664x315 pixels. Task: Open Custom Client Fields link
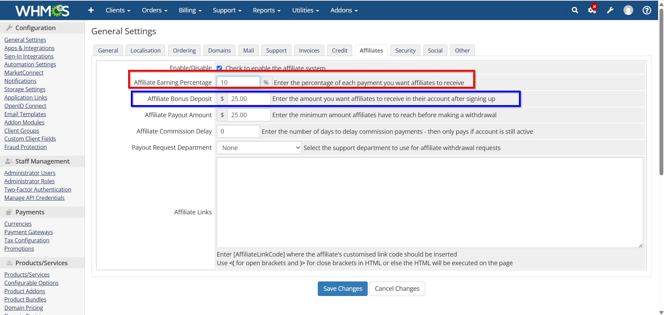point(30,139)
